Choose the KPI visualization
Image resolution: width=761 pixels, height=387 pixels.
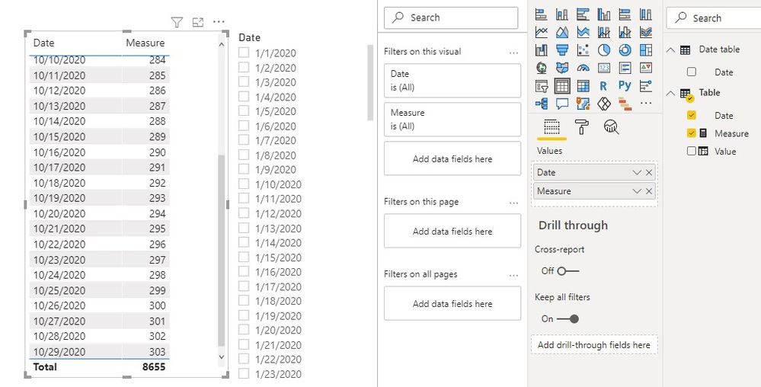pos(645,68)
